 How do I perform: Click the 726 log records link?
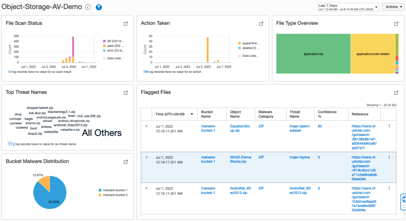(x=146, y=72)
